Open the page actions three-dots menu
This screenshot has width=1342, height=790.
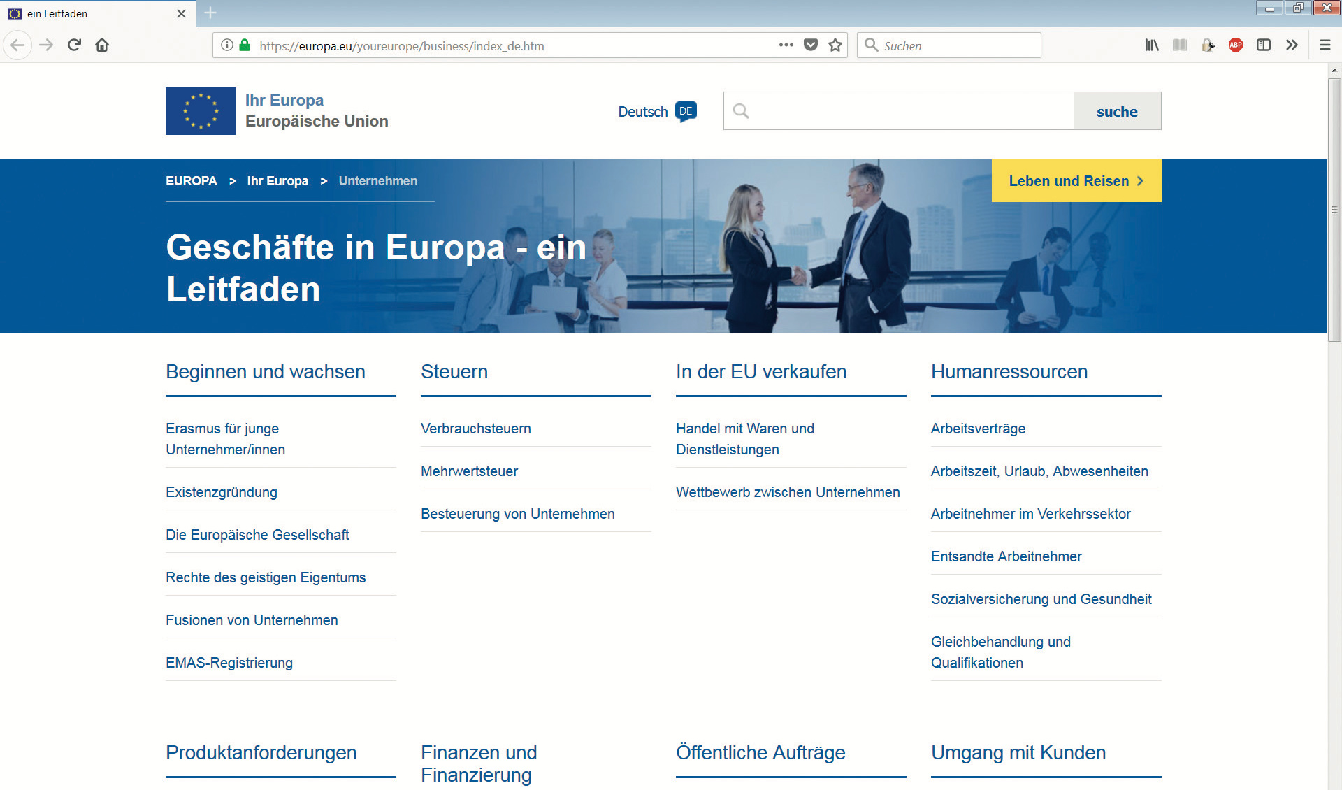click(x=786, y=45)
